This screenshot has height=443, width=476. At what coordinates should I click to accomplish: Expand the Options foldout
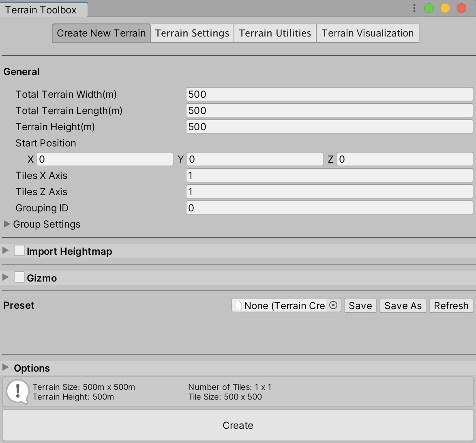[x=6, y=368]
